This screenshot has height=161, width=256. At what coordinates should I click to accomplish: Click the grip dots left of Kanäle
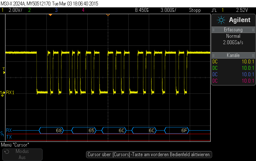pyautogui.click(x=213, y=55)
